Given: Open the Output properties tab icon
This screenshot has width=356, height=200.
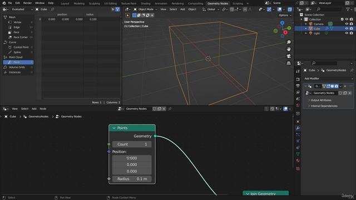Looking at the screenshot, I should 298,86.
